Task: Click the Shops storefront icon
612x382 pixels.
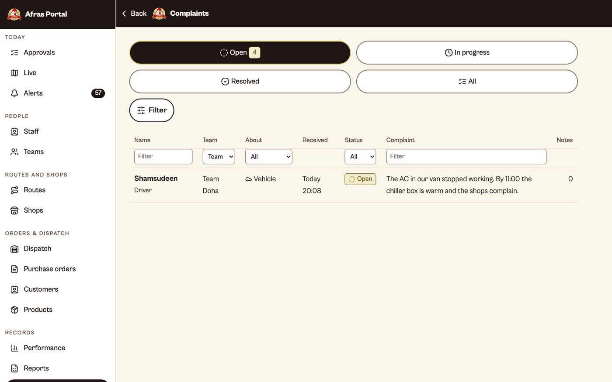Action: [x=14, y=210]
